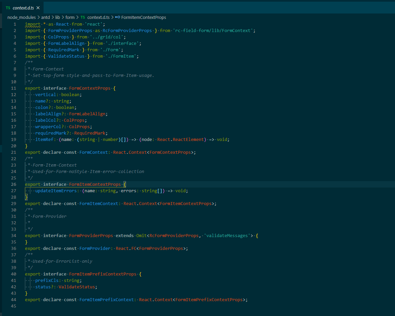This screenshot has width=395, height=316.
Task: Click the context.d.ts breadcrumb file entry
Action: (98, 17)
